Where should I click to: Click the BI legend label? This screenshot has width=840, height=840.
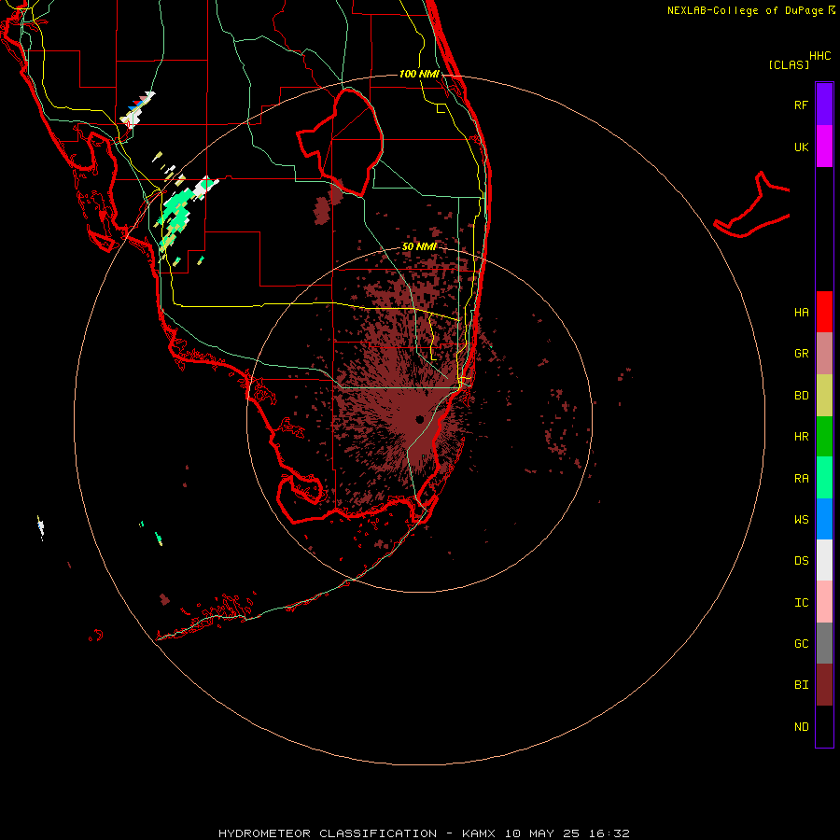801,685
